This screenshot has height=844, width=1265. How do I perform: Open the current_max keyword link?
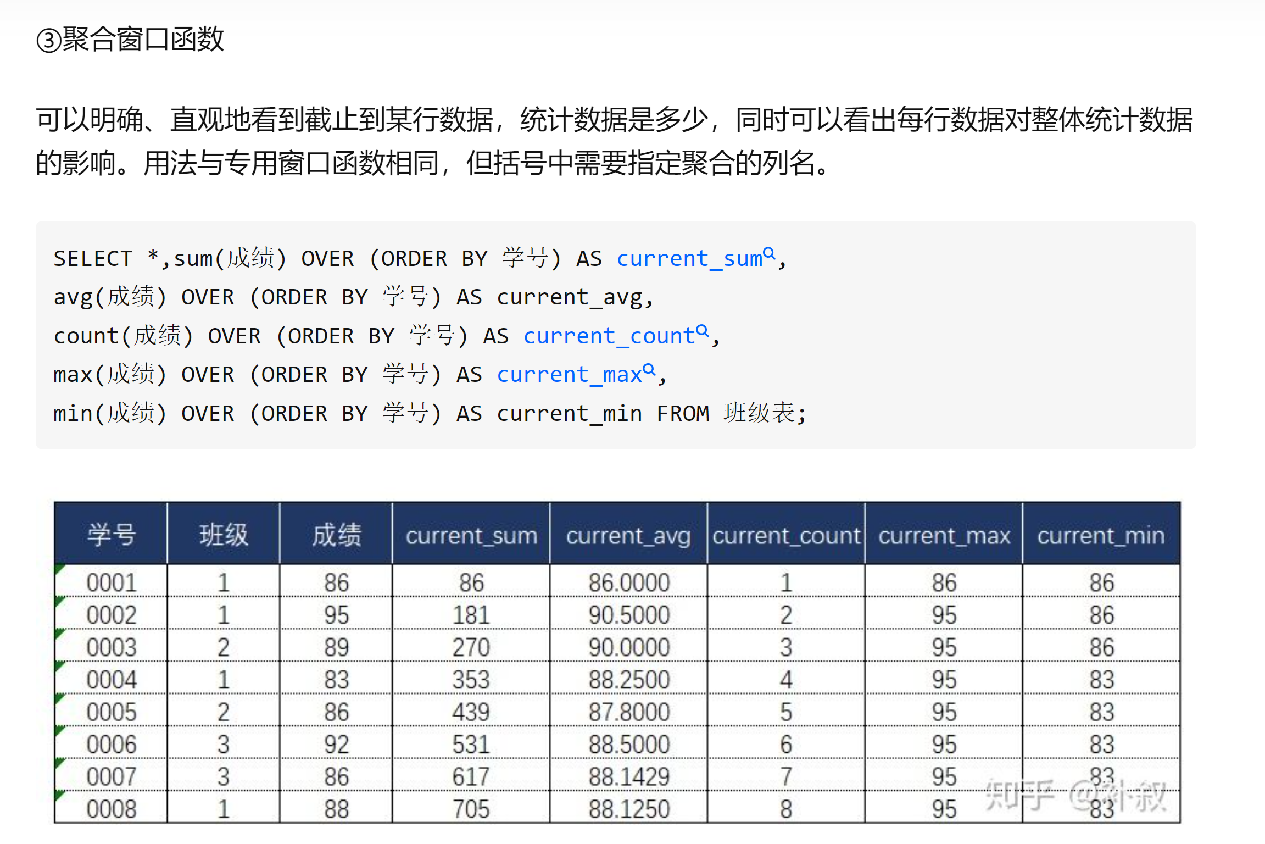click(x=569, y=374)
